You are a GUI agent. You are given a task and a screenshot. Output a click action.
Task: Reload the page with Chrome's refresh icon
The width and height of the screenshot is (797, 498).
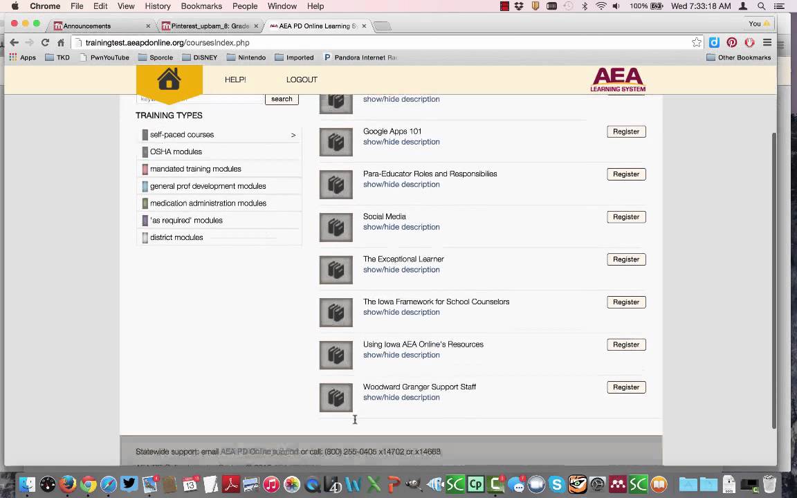pos(45,43)
